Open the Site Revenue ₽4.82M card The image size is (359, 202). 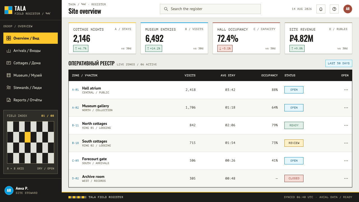318,38
